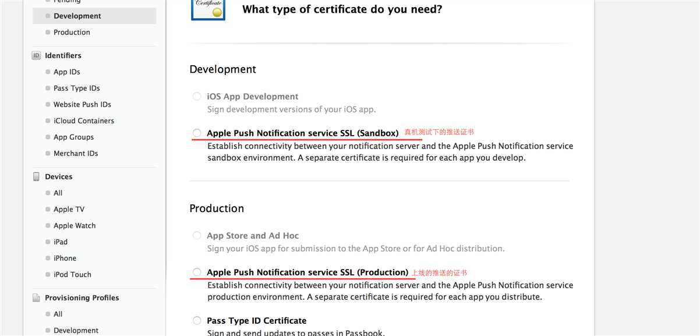
Task: Open Development under Certificates in sidebar
Action: point(77,16)
